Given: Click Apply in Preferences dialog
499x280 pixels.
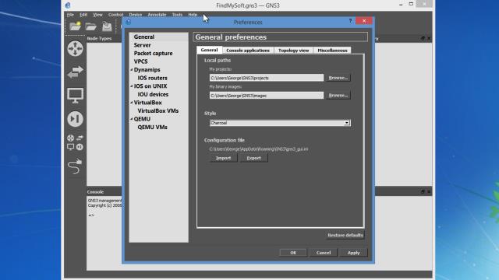Looking at the screenshot, I should pos(353,253).
